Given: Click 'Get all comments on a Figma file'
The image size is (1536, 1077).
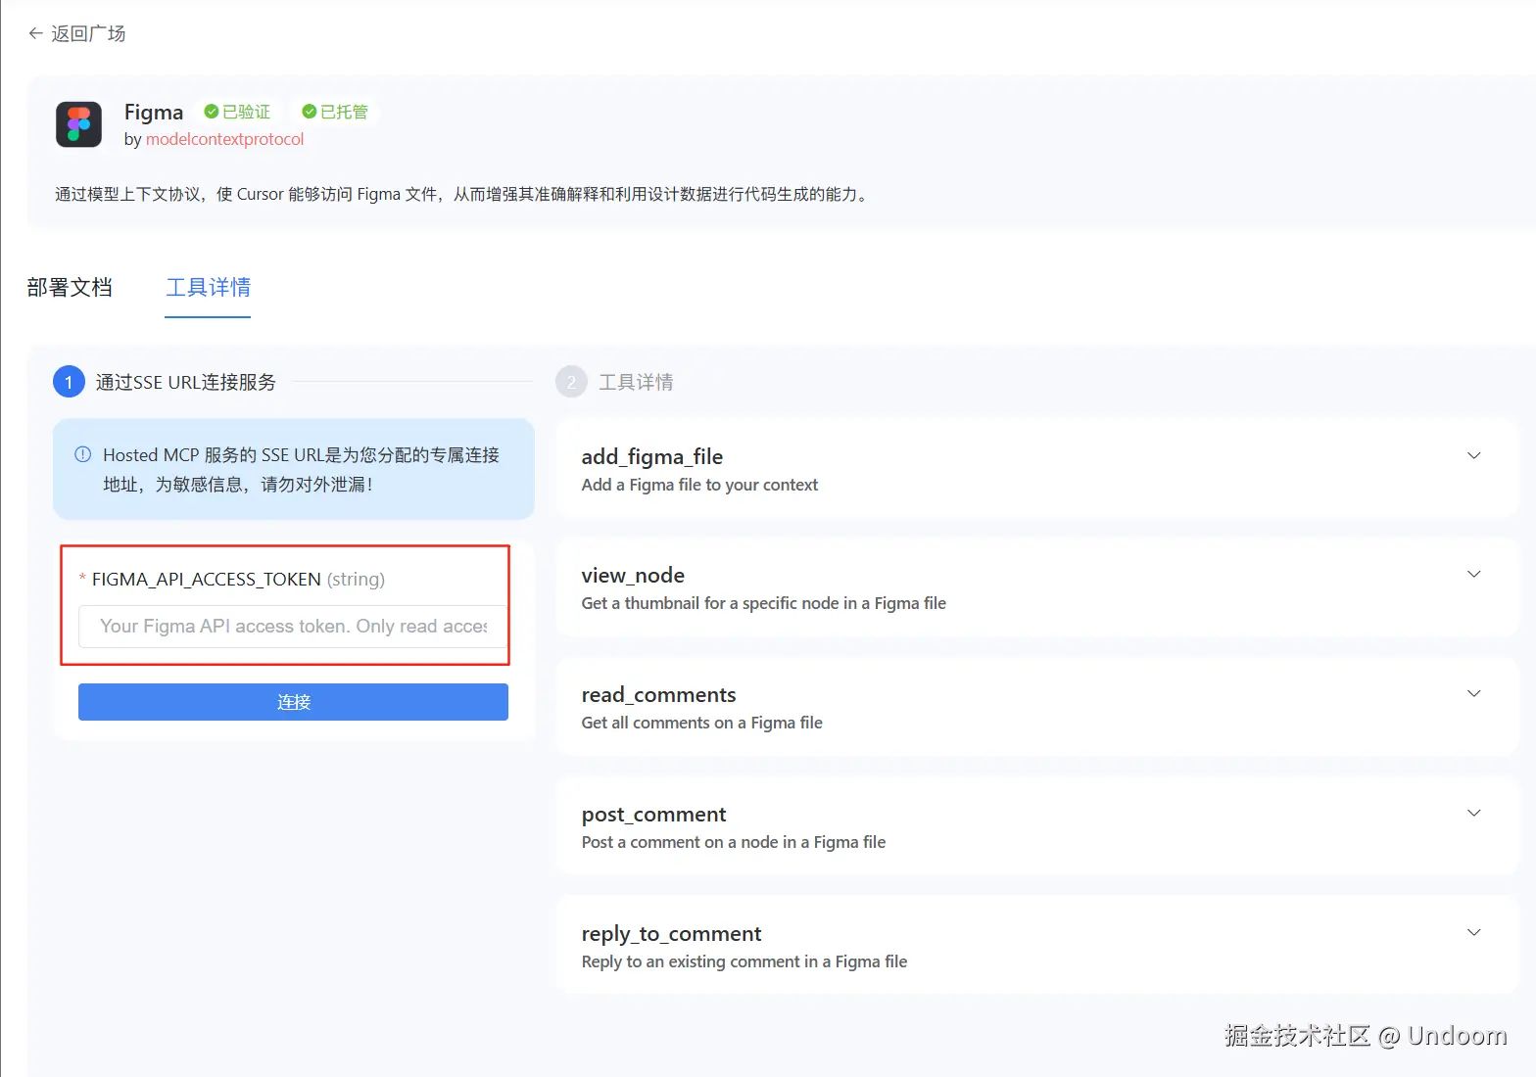Looking at the screenshot, I should coord(701,723).
